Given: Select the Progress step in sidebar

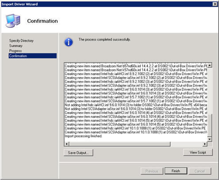Looking at the screenshot, I should [x=15, y=51].
